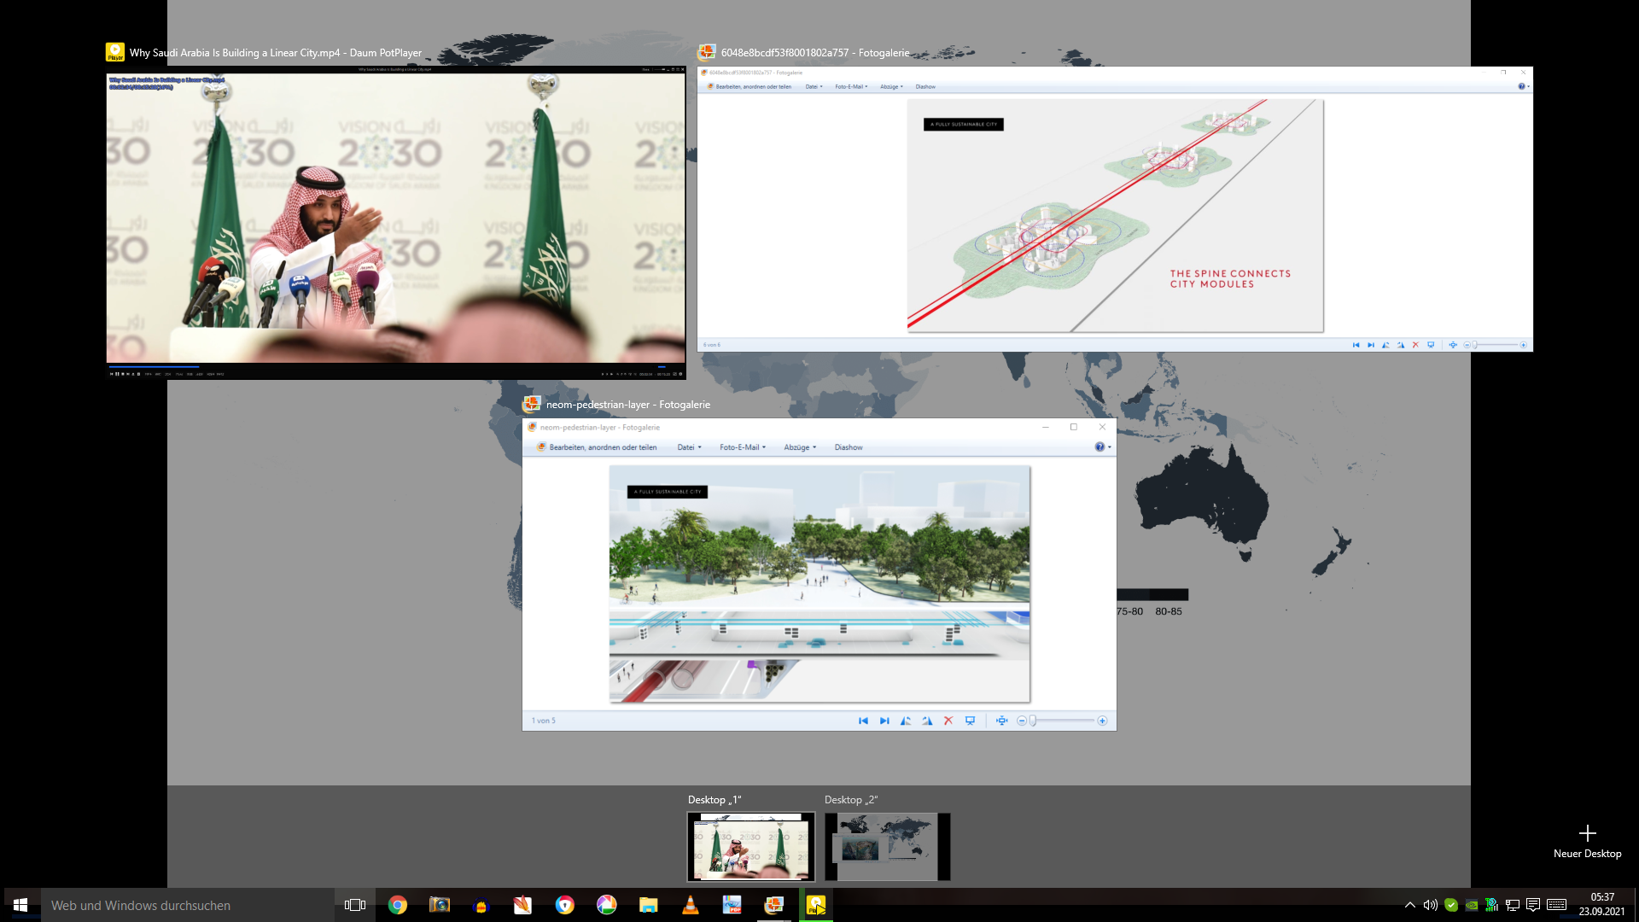Click the zoom slider in neom-pedestrian-layer window
Screen dimensions: 1639x922
[1062, 721]
